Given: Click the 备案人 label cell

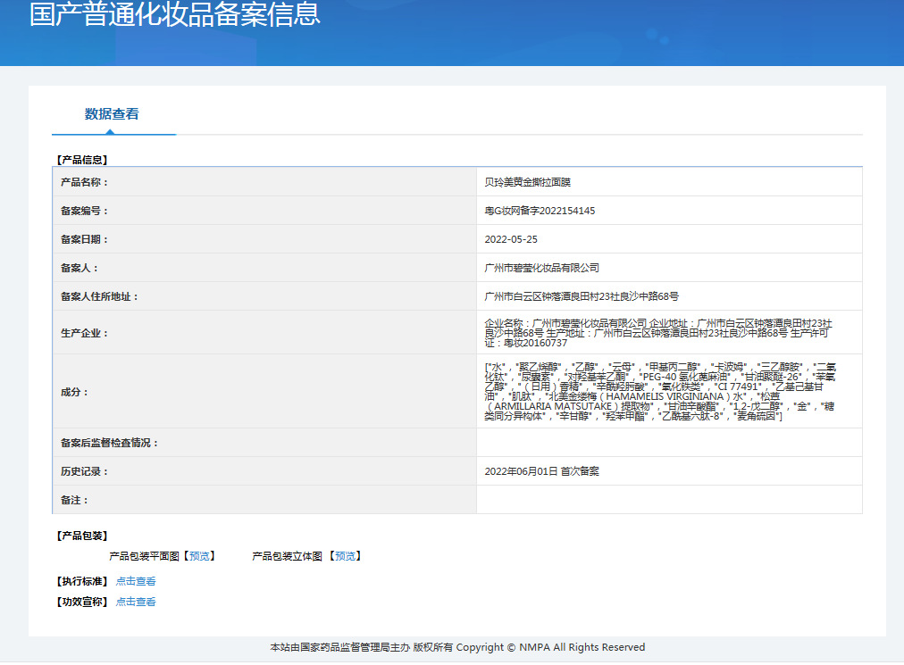Looking at the screenshot, I should click(264, 268).
